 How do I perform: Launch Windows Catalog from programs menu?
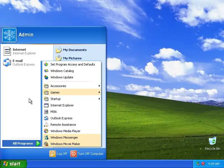[72, 71]
